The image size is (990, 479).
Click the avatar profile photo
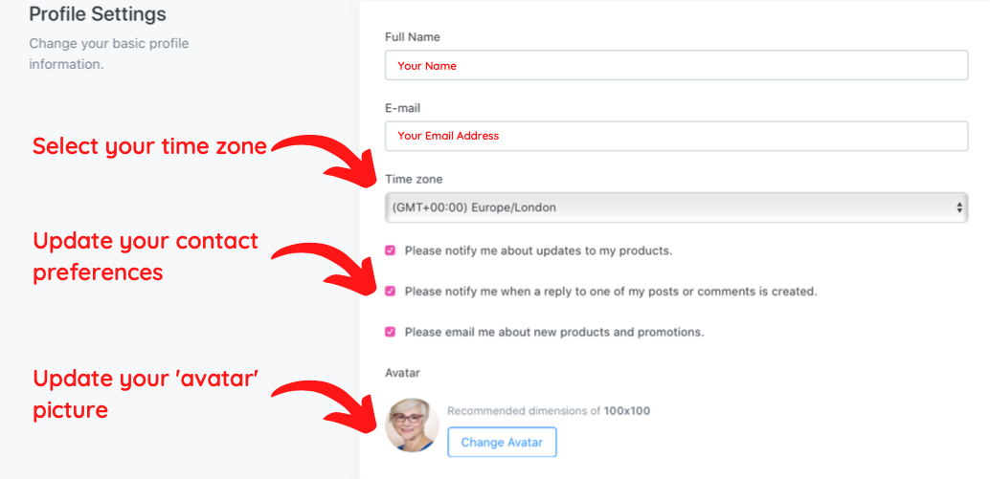[412, 425]
